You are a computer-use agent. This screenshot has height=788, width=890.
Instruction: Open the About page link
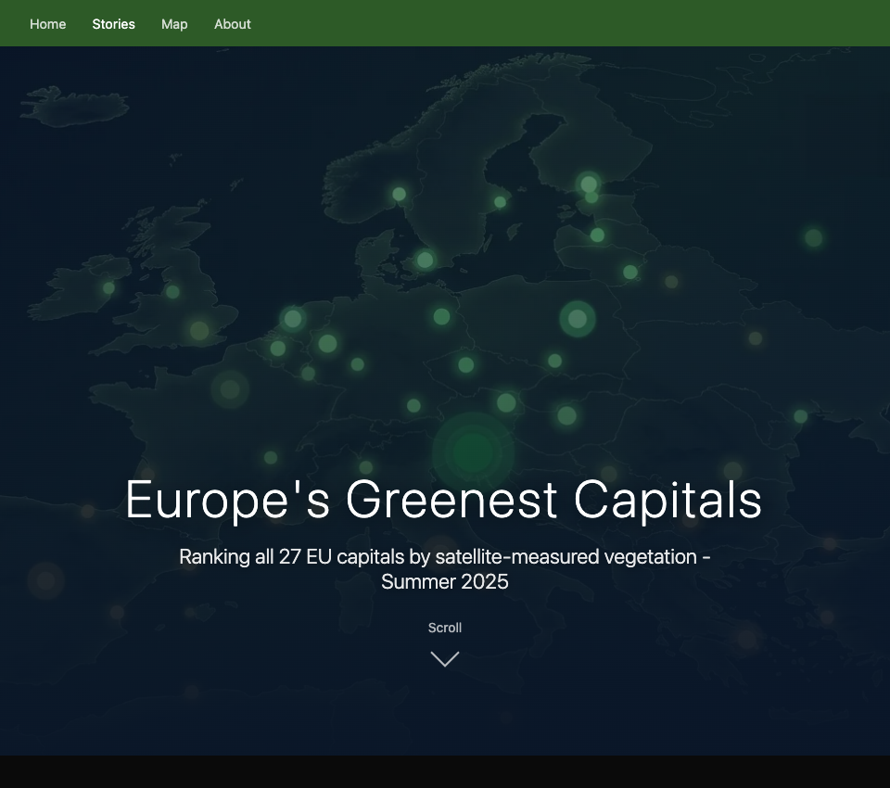232,24
